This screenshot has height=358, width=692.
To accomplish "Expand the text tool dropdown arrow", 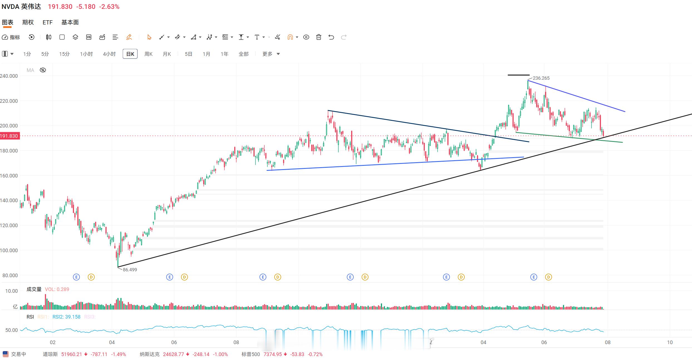I will 263,37.
